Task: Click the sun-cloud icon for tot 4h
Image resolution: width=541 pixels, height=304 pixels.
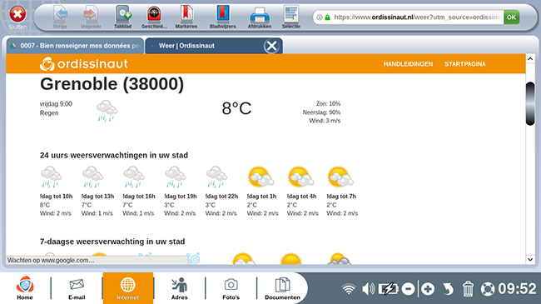Action: [x=300, y=177]
